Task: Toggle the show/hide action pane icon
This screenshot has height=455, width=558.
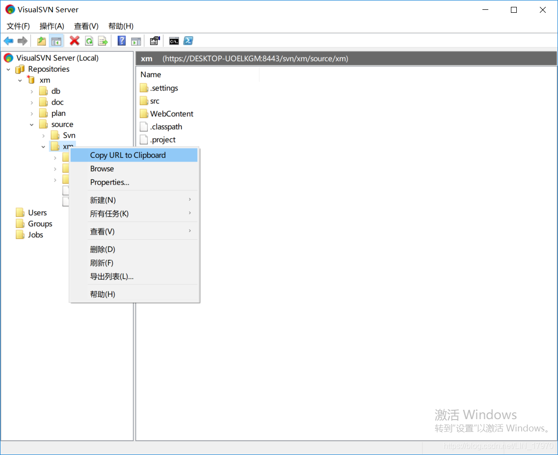Action: (x=136, y=41)
